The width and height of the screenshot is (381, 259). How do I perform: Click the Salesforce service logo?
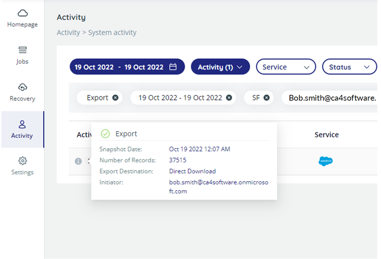(325, 161)
